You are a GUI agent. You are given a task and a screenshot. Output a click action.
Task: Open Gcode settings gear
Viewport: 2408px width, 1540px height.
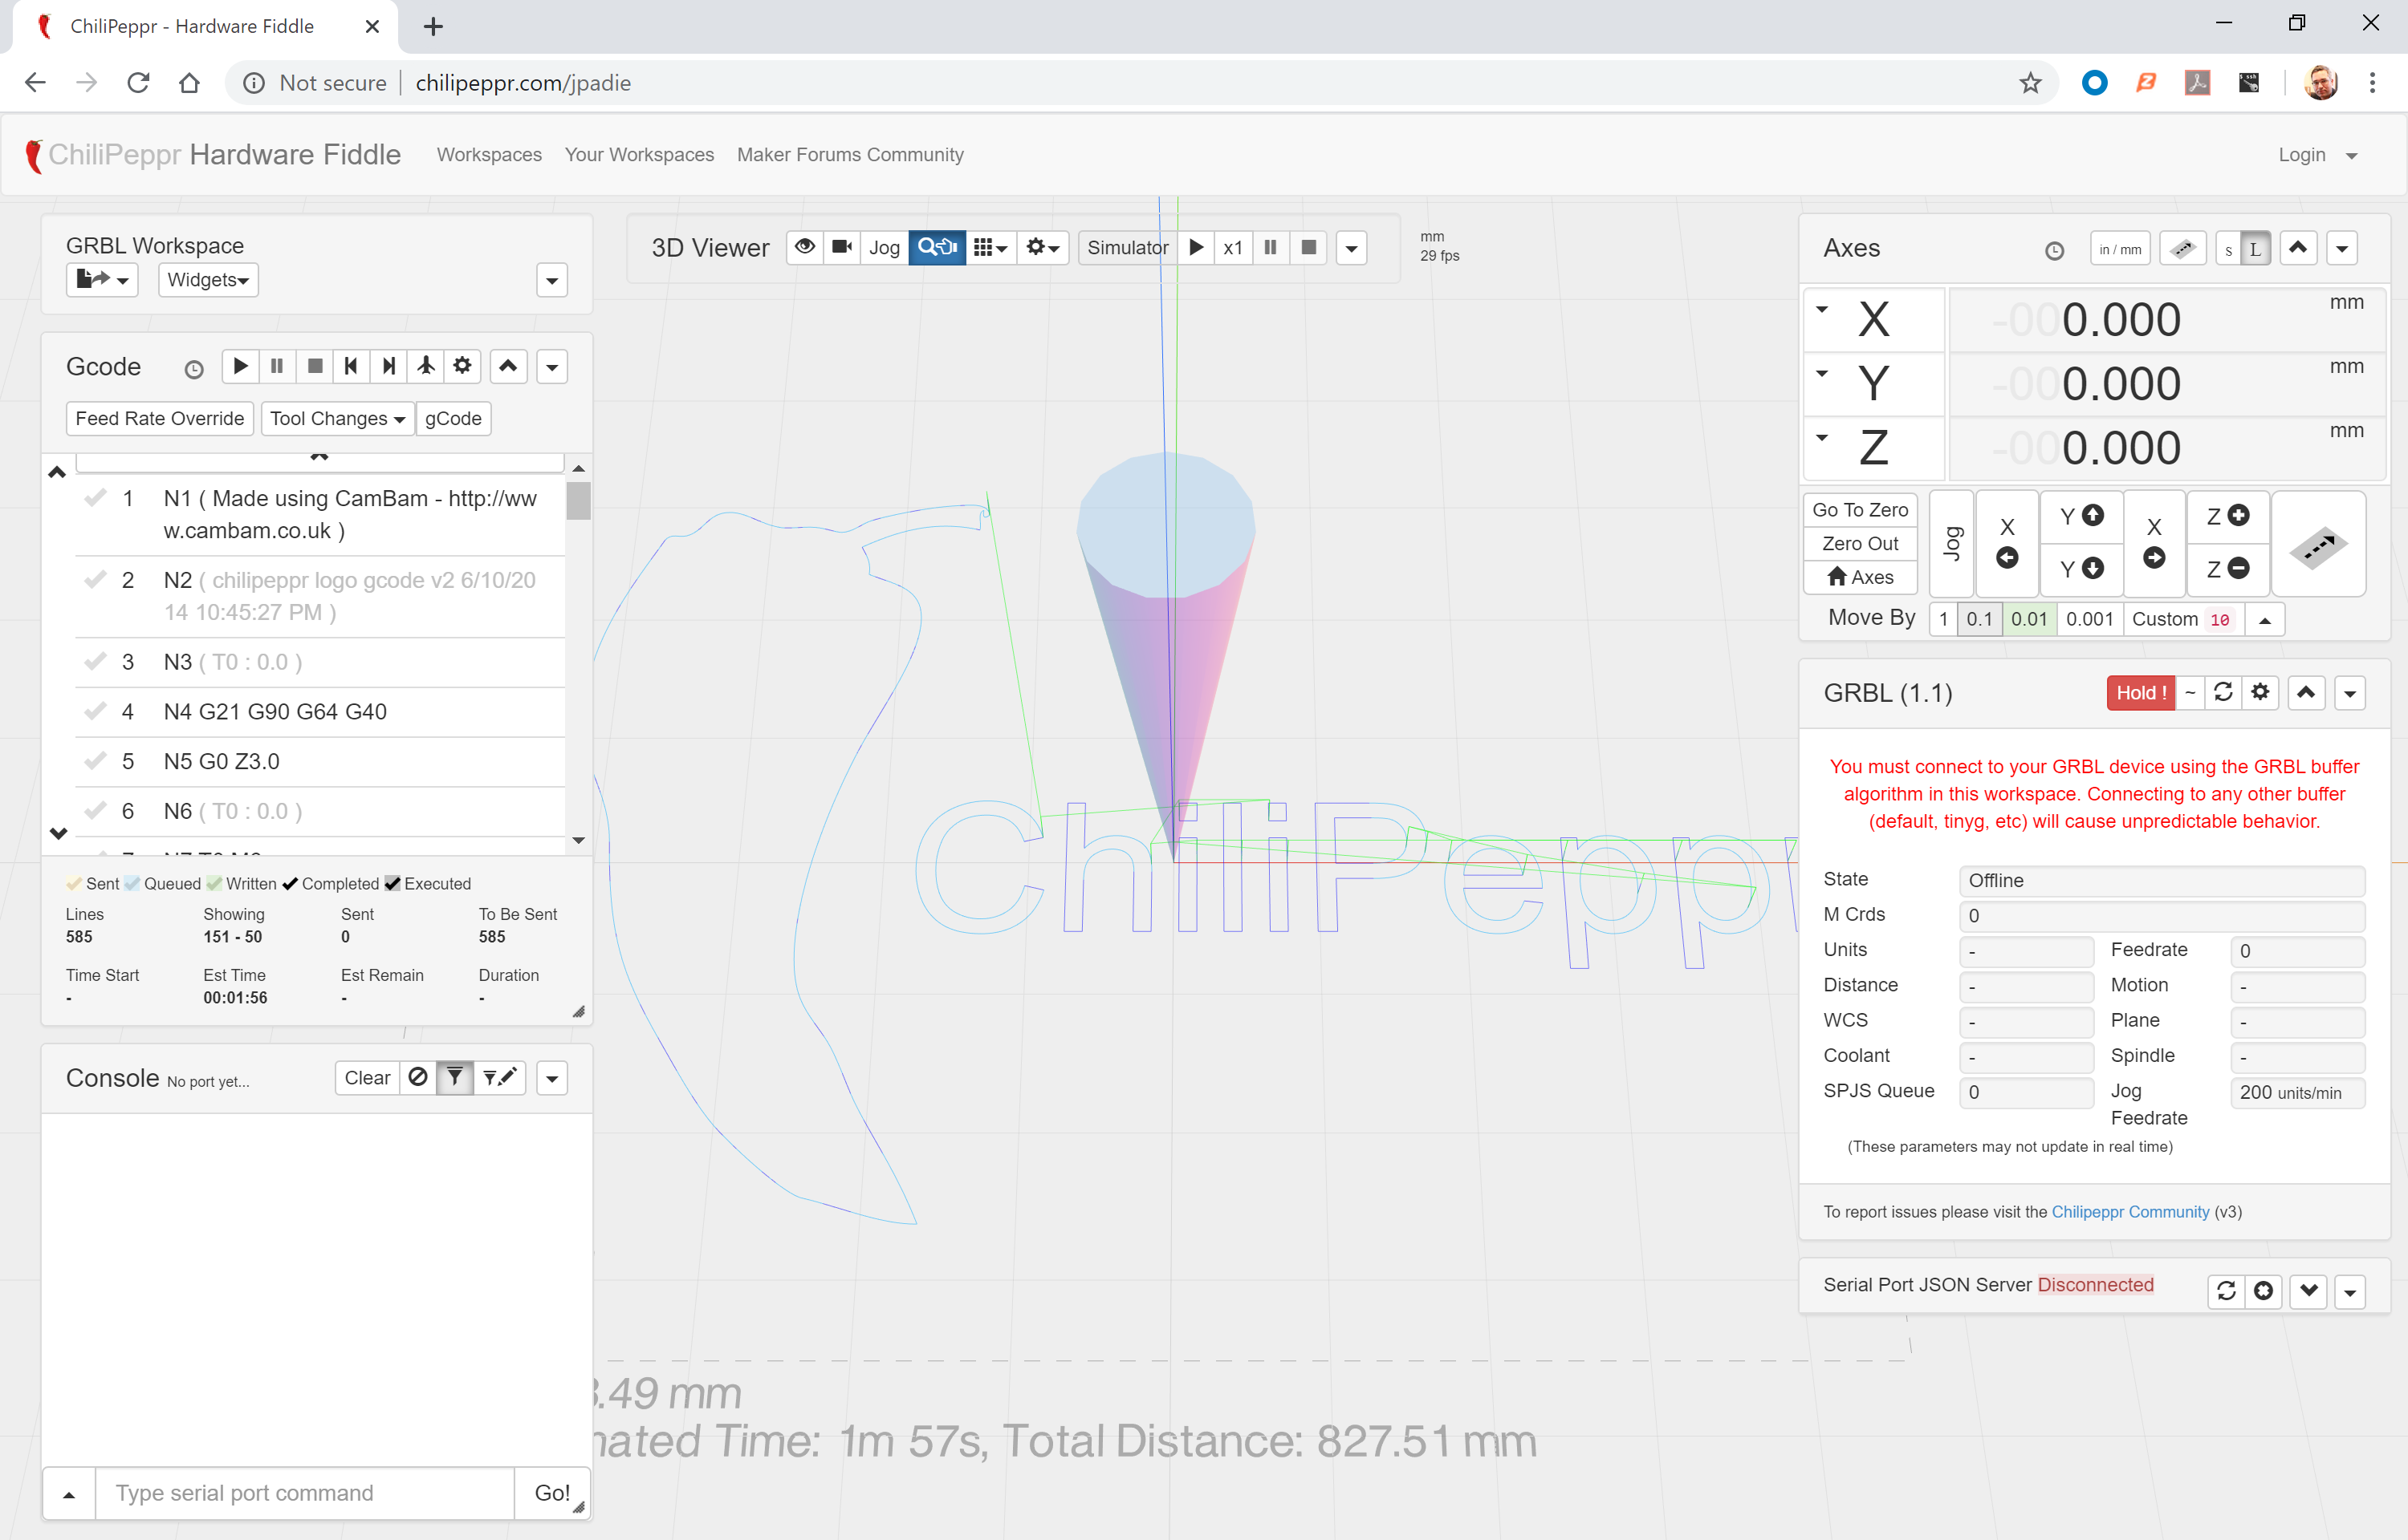point(462,366)
